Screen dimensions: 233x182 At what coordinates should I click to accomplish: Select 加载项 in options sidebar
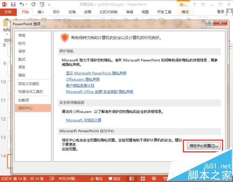point(33,100)
